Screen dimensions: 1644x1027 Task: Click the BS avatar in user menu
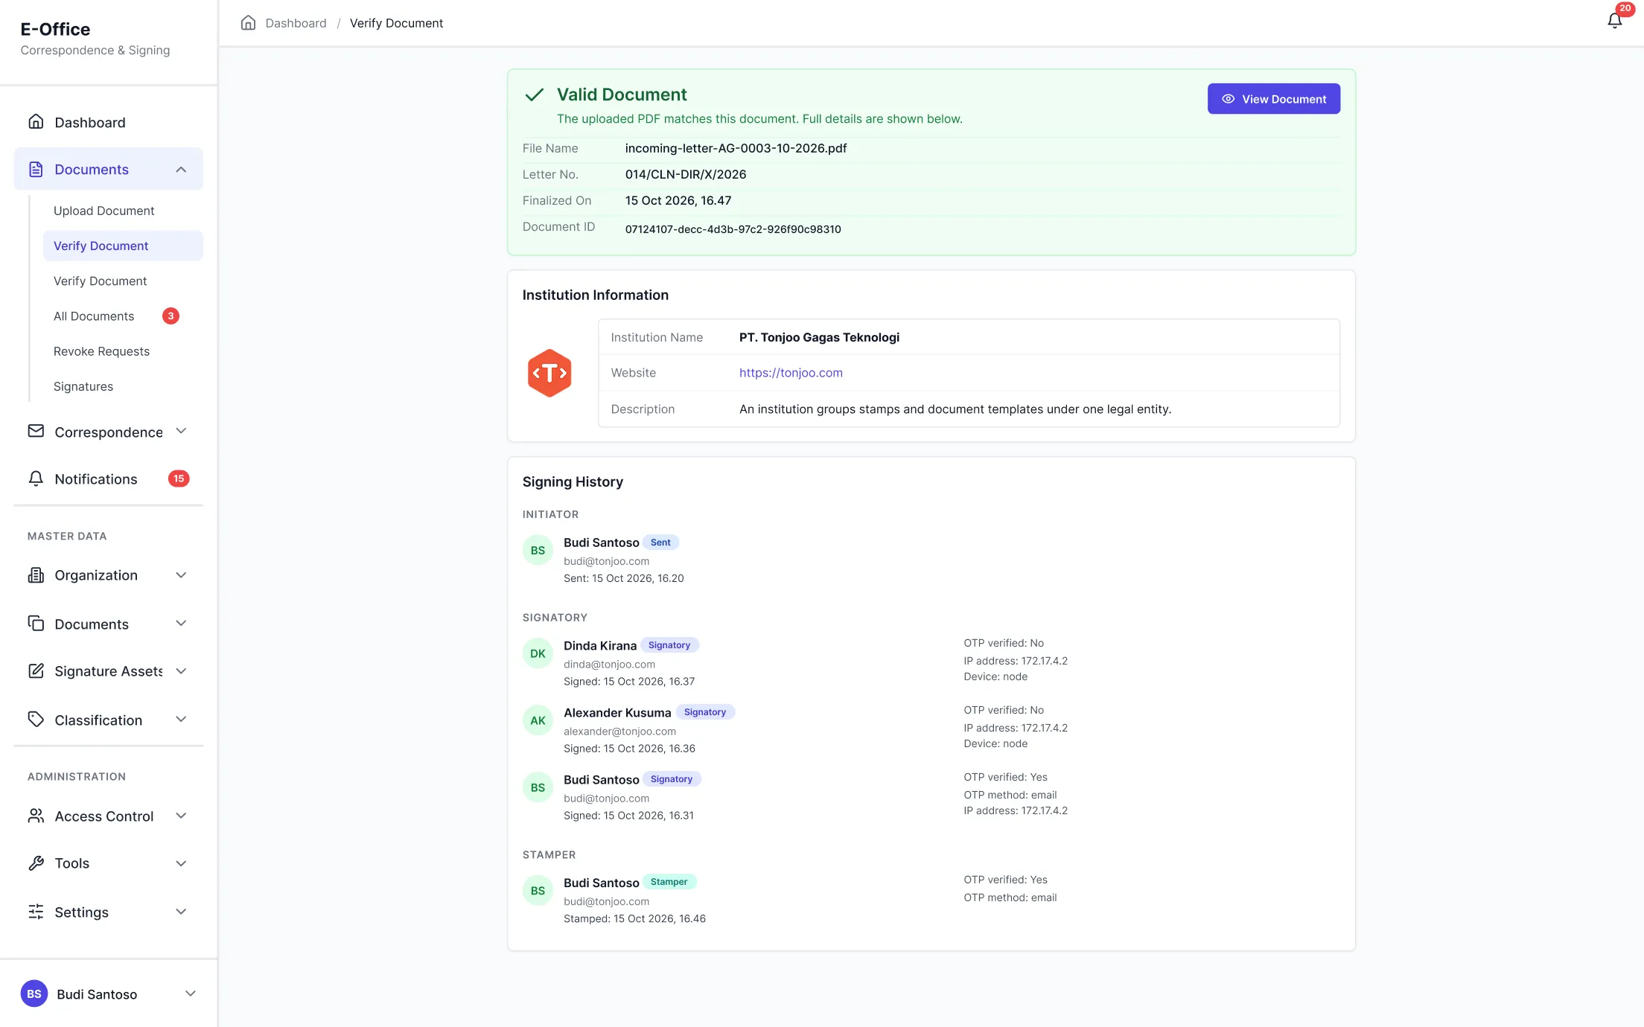pyautogui.click(x=34, y=994)
